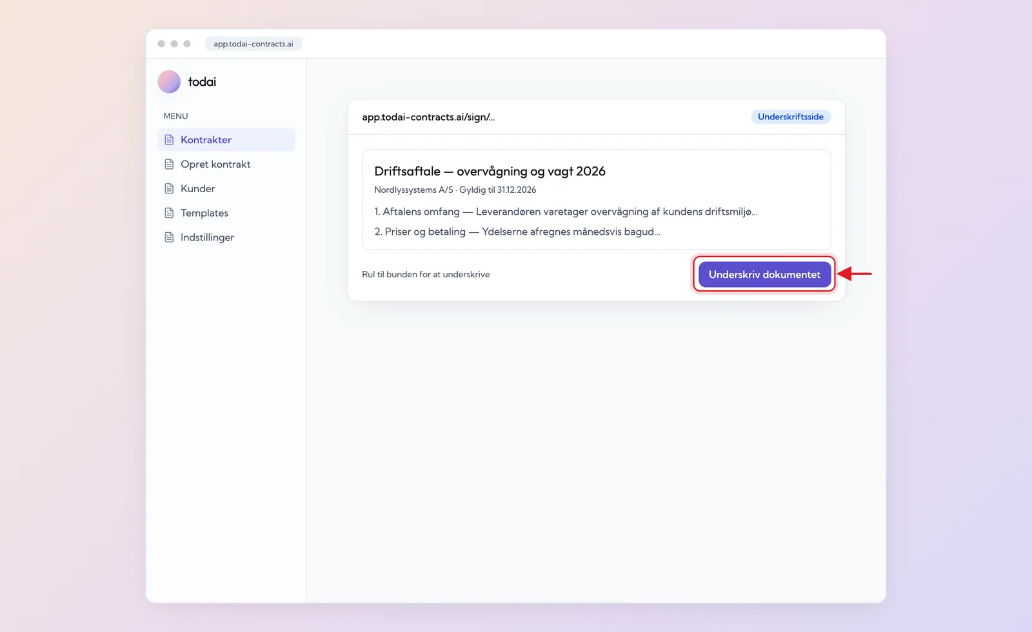
Task: Click the Nordlyssystems A/S validity line
Action: coord(455,190)
